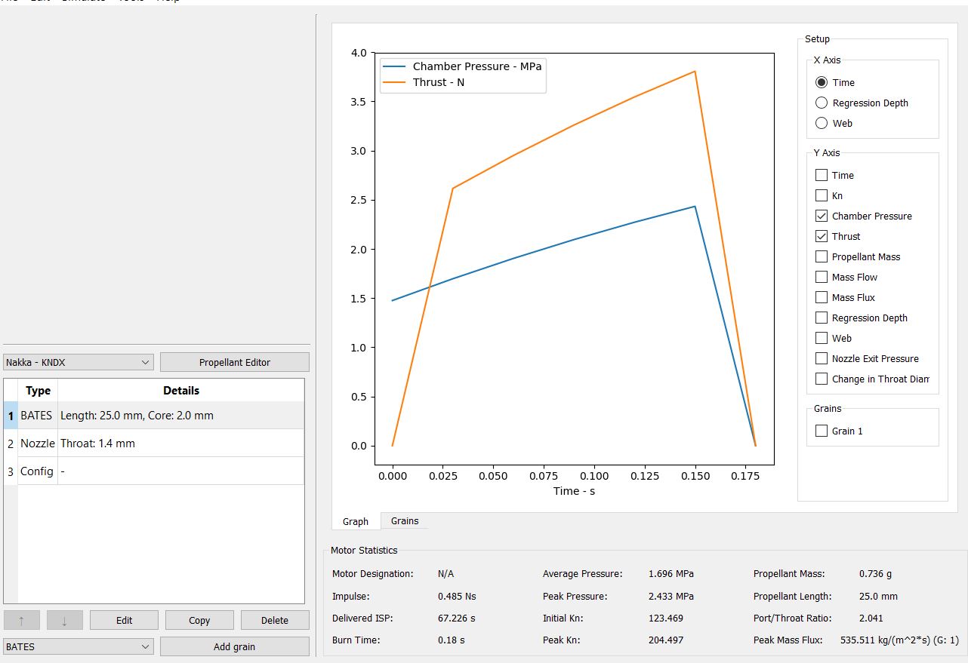Select the Graph tab
Viewport: 968px width, 663px height.
356,521
